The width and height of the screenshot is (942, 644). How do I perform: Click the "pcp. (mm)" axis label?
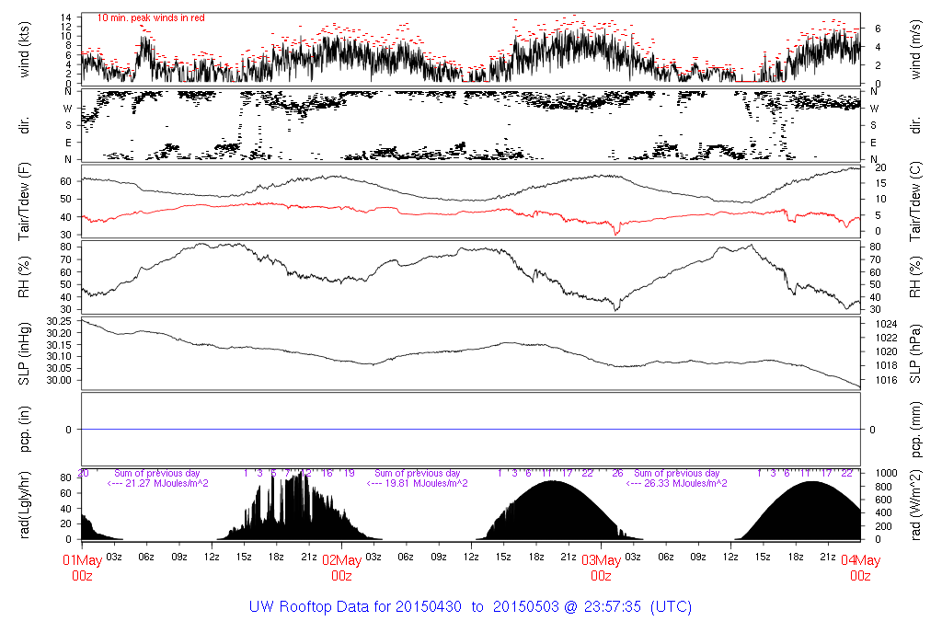point(915,429)
